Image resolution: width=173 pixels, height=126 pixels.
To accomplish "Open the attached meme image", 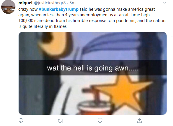I will [x=92, y=73].
